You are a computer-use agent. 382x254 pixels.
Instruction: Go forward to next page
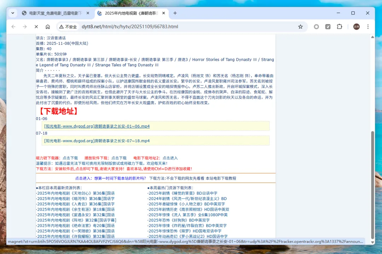pyautogui.click(x=25, y=27)
